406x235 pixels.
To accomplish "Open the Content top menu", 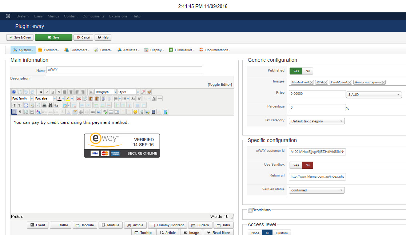I will coord(71,16).
